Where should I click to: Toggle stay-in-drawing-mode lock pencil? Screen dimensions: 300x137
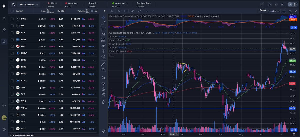(x=103, y=83)
